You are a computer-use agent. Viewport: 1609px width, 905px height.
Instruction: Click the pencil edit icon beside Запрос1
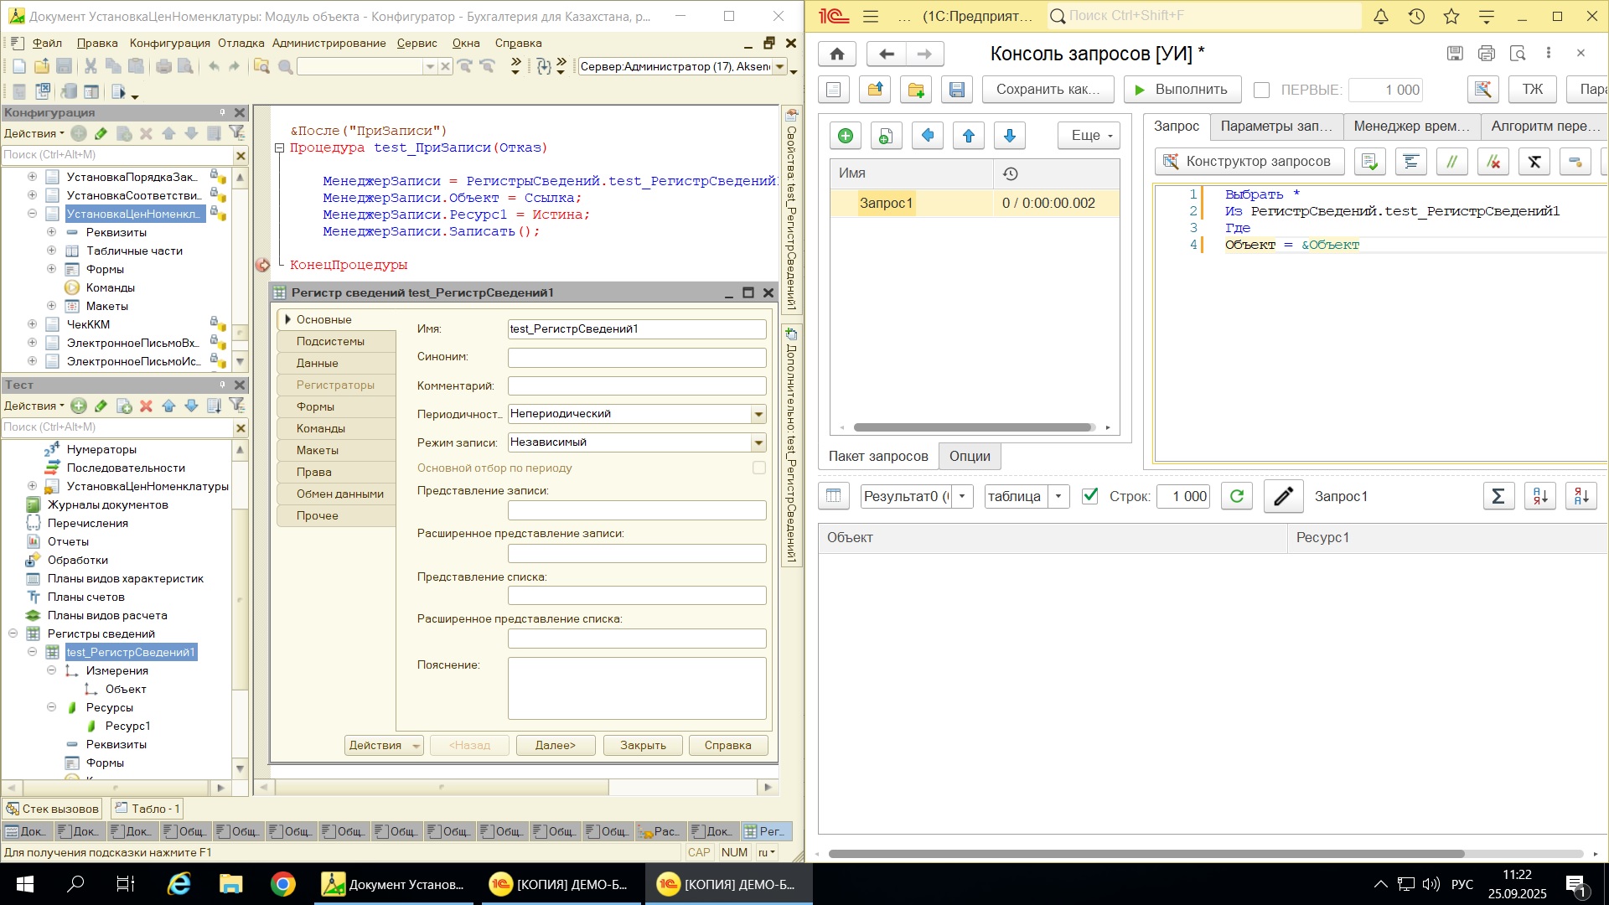1282,496
